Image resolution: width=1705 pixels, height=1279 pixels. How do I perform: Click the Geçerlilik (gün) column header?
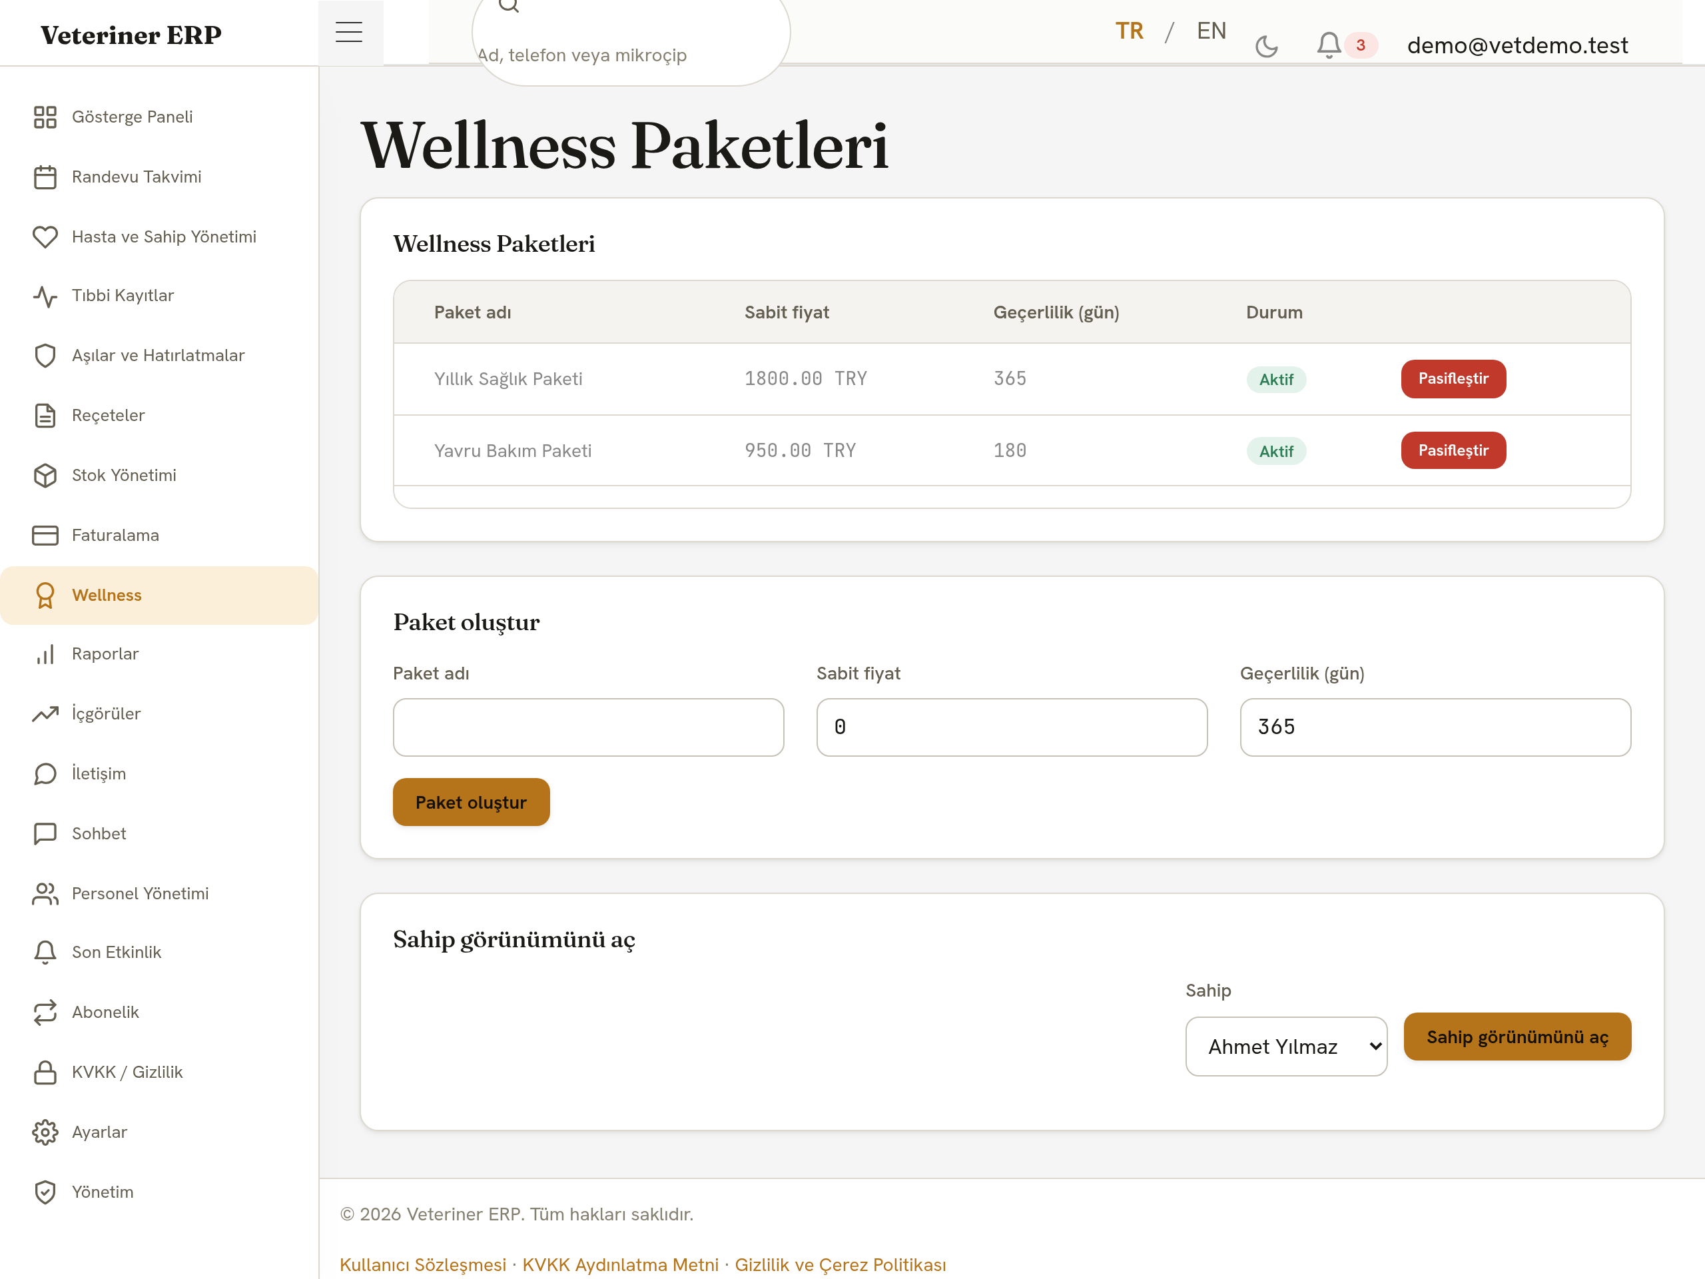pos(1056,312)
